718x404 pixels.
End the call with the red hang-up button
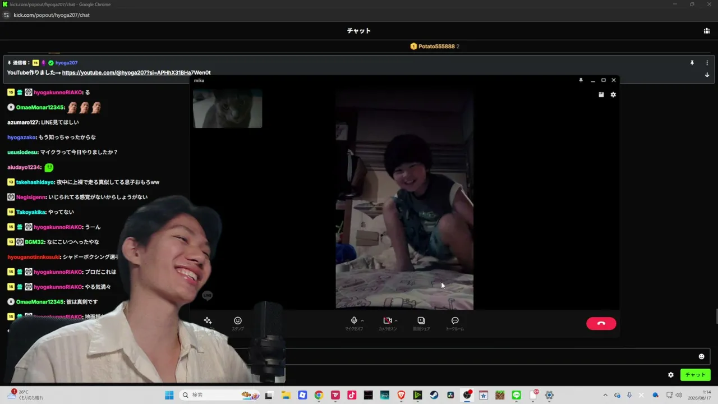(601, 323)
